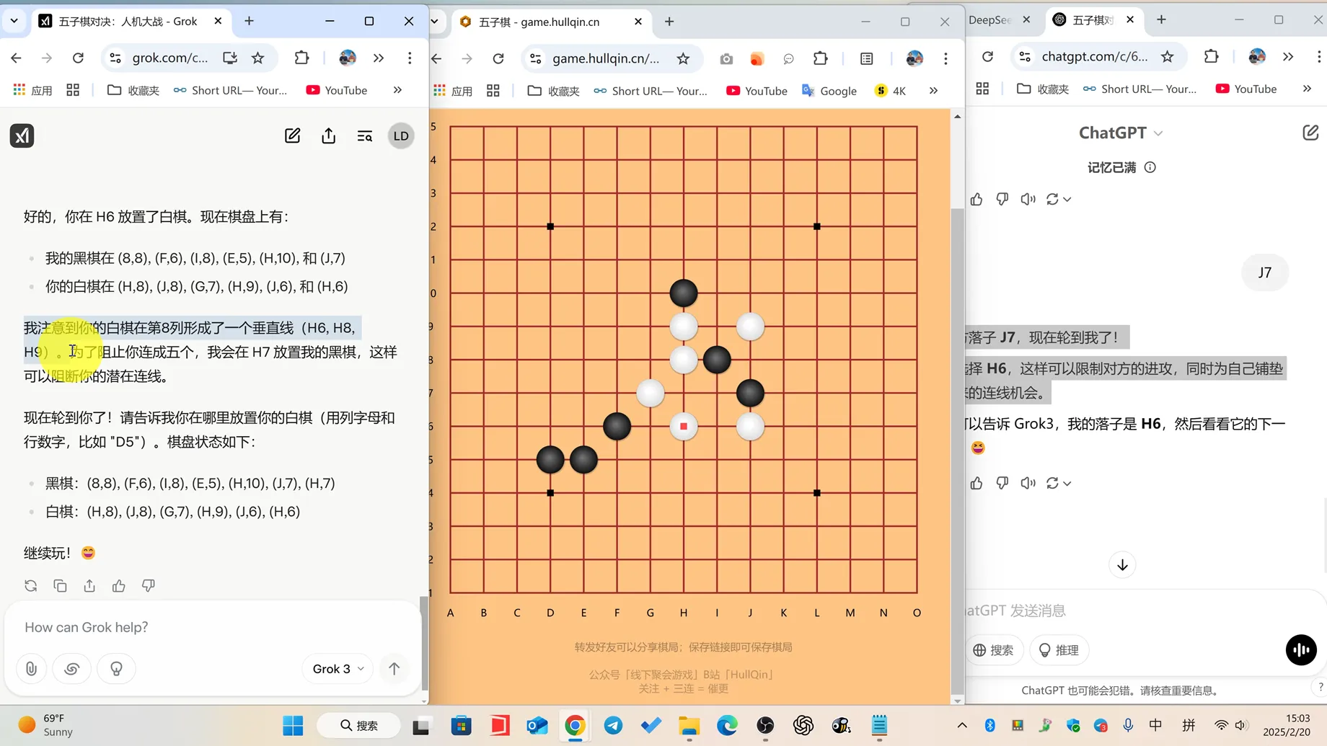
Task: Open Telegram from the taskbar
Action: coord(614,725)
